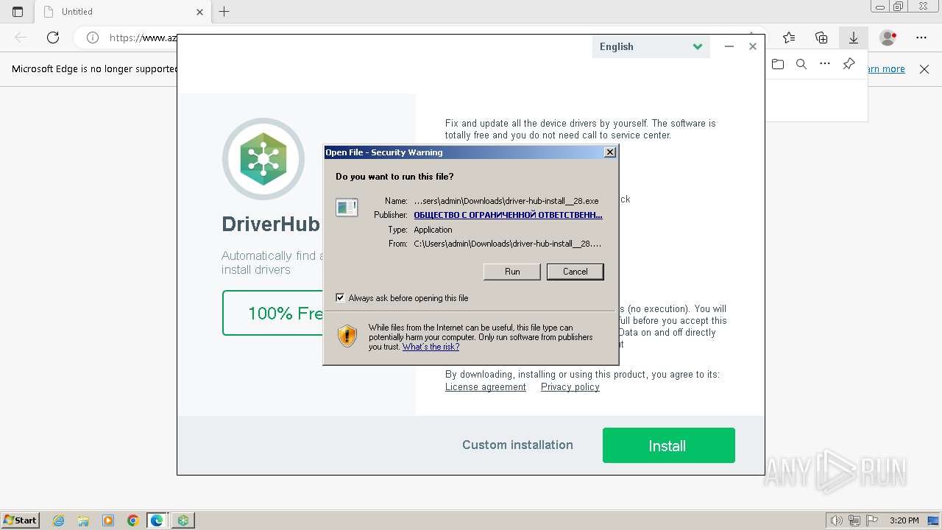This screenshot has width=942, height=530.
Task: Open the License agreement link
Action: 486,387
